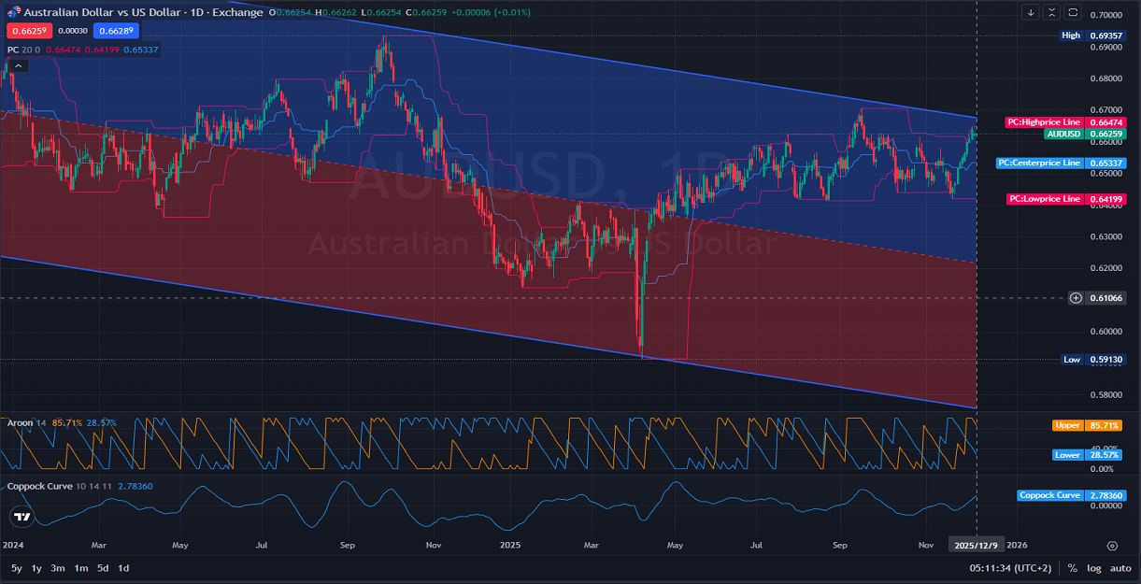Toggle auto scaling for the price axis
1141x584 pixels.
pyautogui.click(x=1120, y=567)
